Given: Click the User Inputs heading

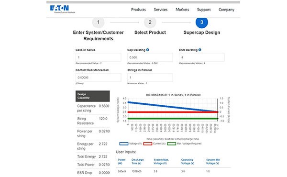Looking at the screenshot, I should click(126, 152).
